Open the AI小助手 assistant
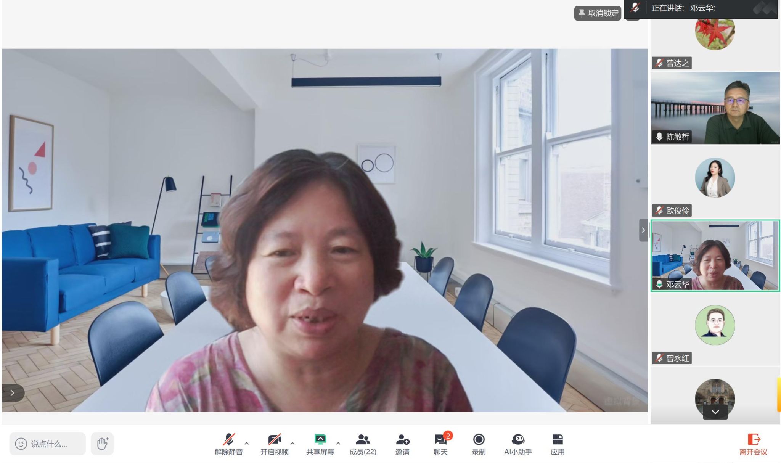This screenshot has height=463, width=781. coord(518,440)
